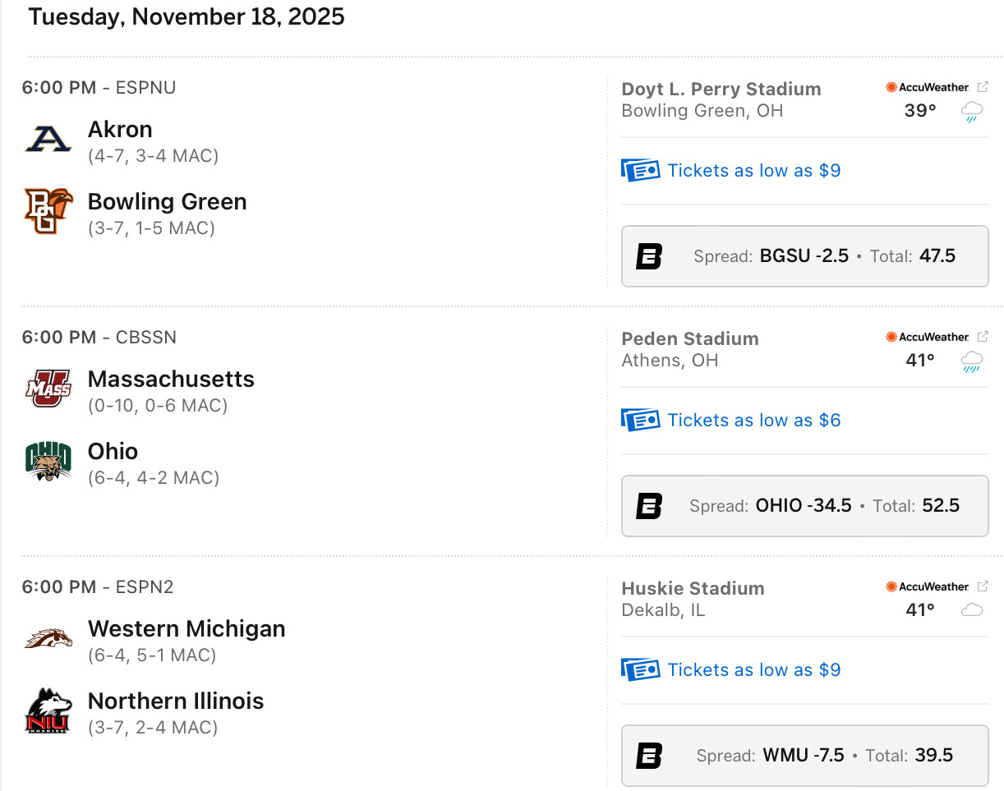Click the Akron Zips team logo

tap(48, 138)
